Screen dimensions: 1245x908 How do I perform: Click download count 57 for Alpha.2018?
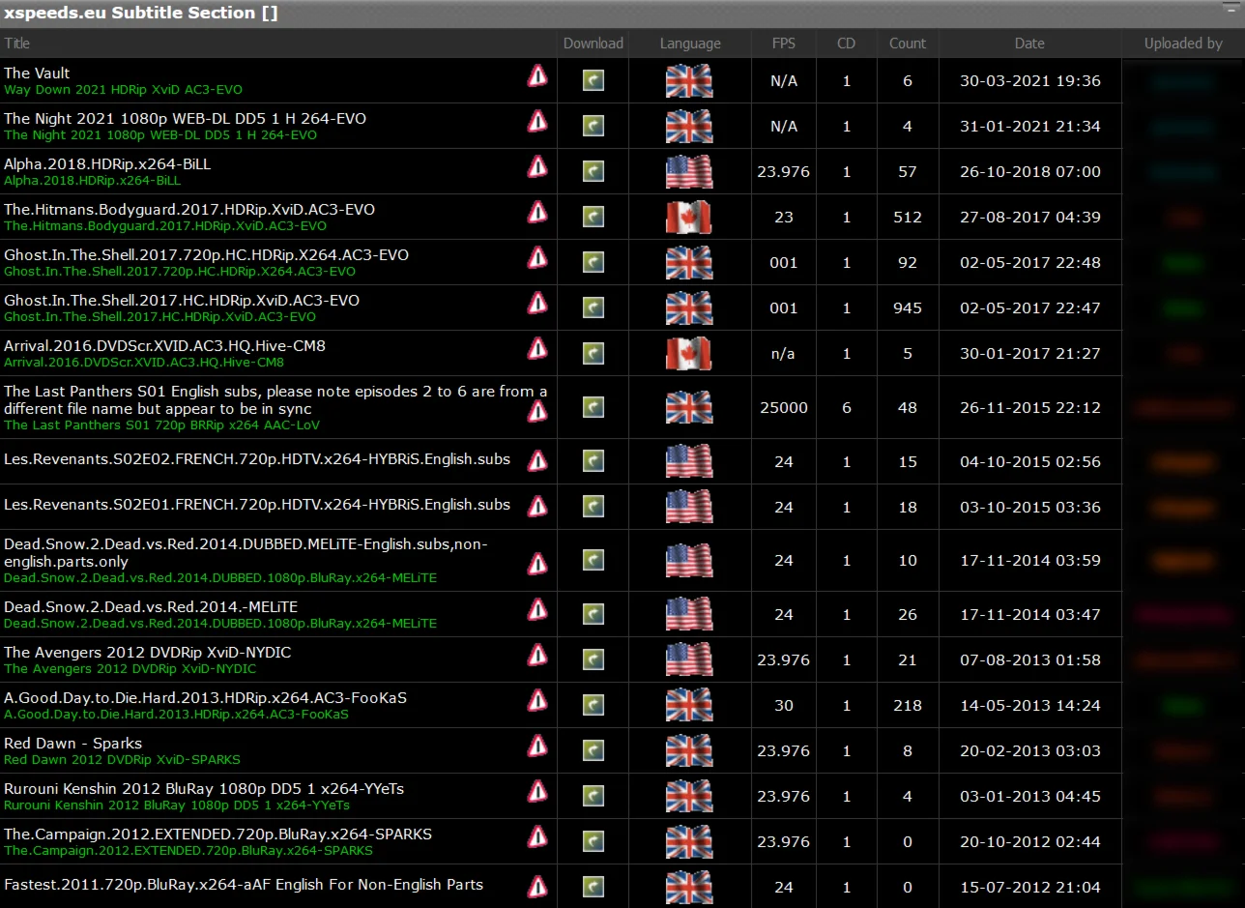pyautogui.click(x=908, y=171)
